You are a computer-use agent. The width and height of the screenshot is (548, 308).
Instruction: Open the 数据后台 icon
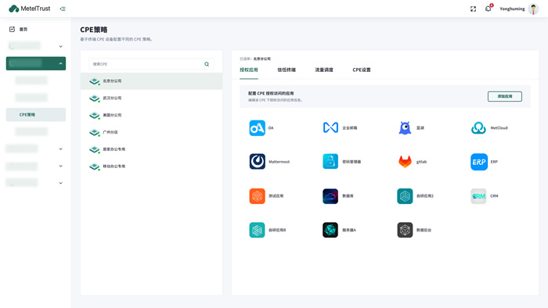pos(405,230)
